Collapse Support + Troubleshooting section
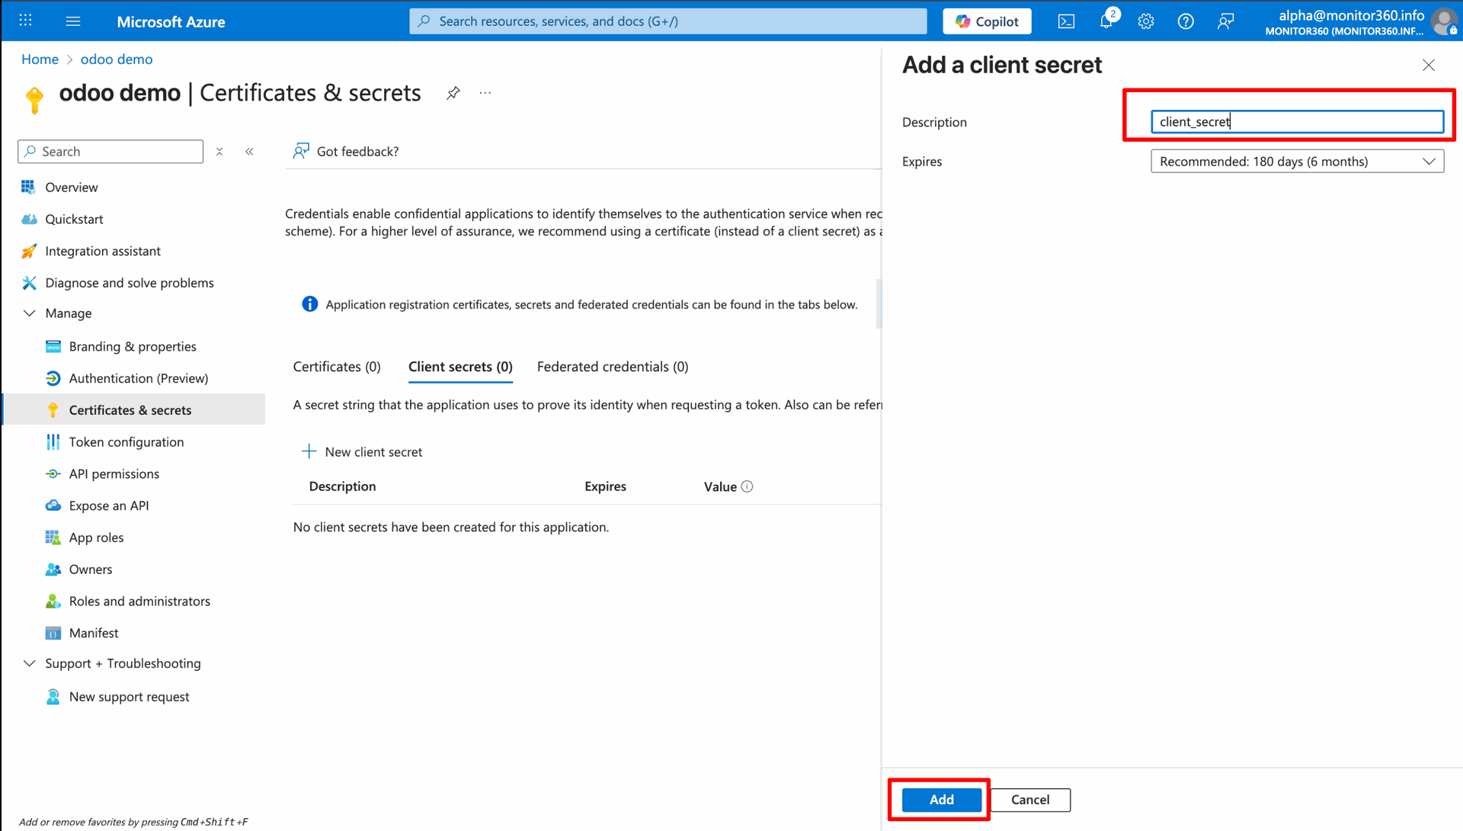1463x831 pixels. tap(30, 663)
